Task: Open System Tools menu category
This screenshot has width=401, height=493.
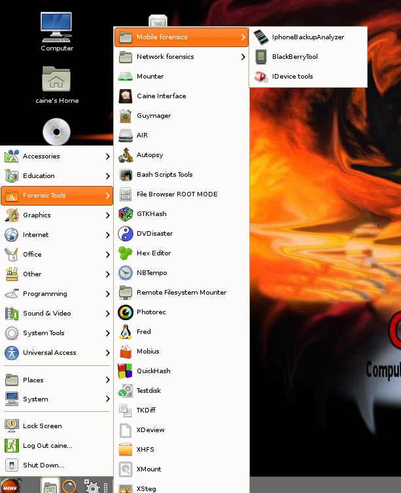Action: coord(57,333)
